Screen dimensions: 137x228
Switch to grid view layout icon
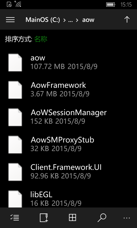(x=72, y=218)
